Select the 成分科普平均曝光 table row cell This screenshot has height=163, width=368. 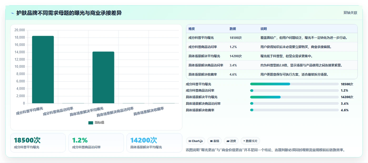pyautogui.click(x=201, y=38)
